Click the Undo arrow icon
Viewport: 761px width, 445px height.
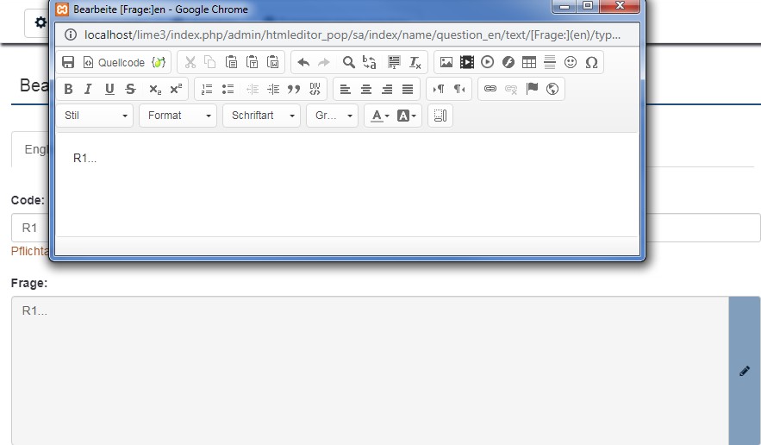click(x=303, y=62)
